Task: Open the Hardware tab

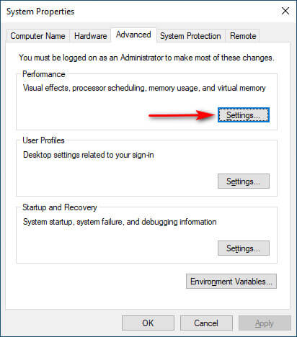Action: coord(90,36)
